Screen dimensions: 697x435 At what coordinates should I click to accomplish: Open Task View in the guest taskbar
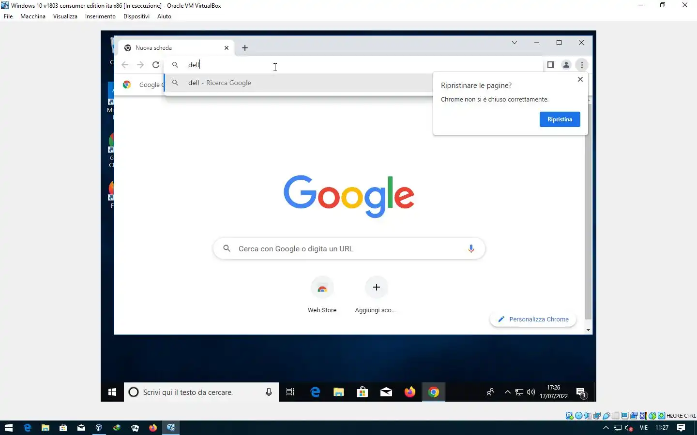coord(290,392)
